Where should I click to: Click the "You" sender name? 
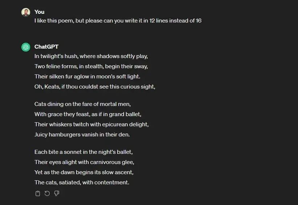click(x=39, y=12)
